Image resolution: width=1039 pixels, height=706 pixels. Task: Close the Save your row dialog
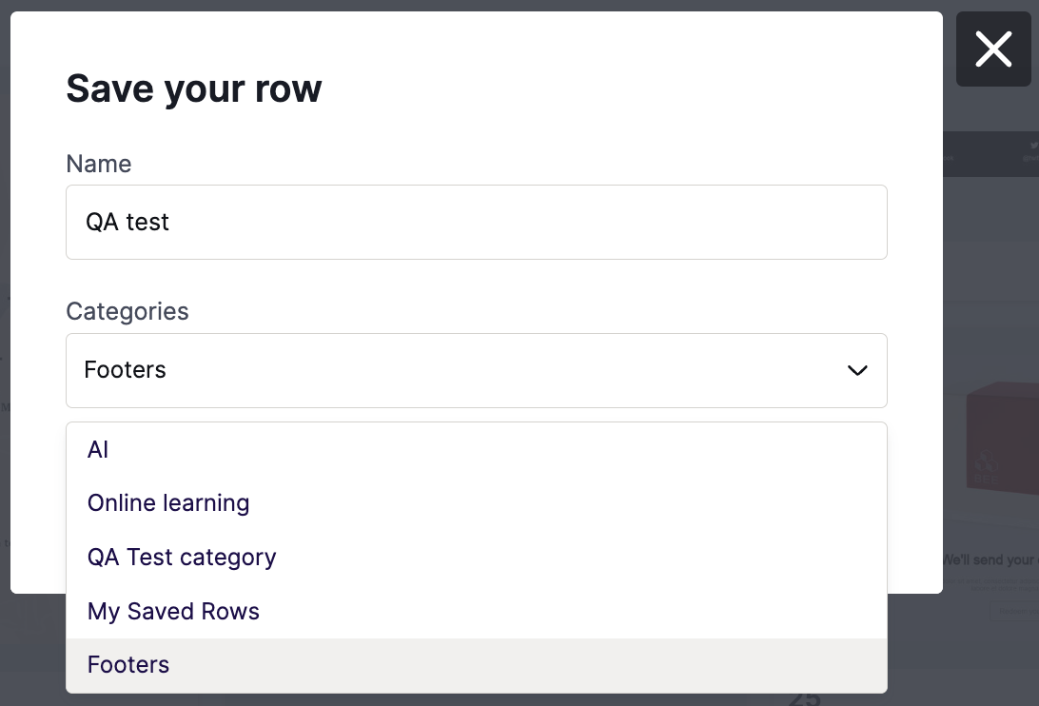tap(992, 49)
